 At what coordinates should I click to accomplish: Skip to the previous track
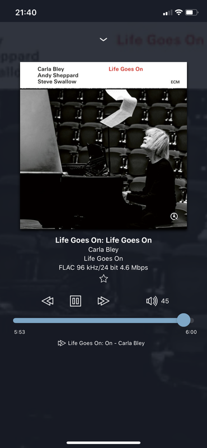tap(48, 301)
